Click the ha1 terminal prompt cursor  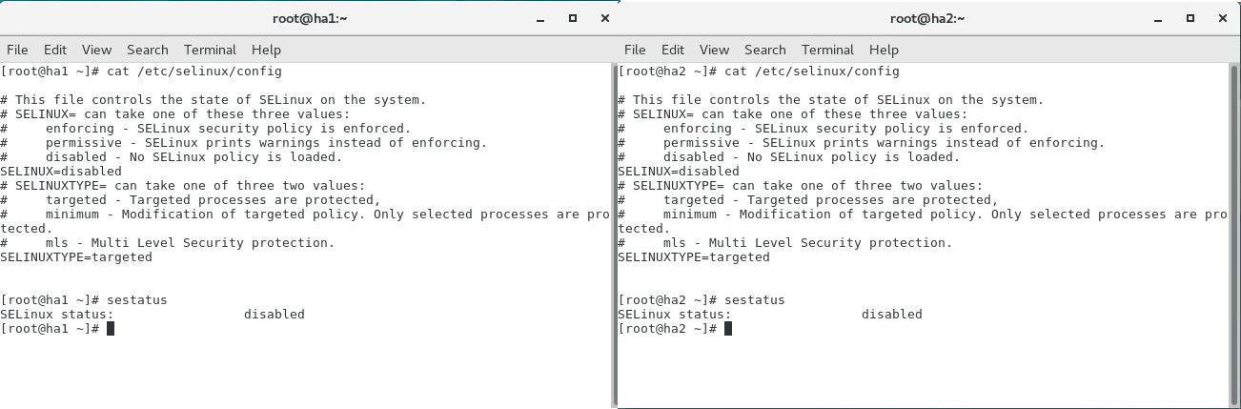coord(111,329)
